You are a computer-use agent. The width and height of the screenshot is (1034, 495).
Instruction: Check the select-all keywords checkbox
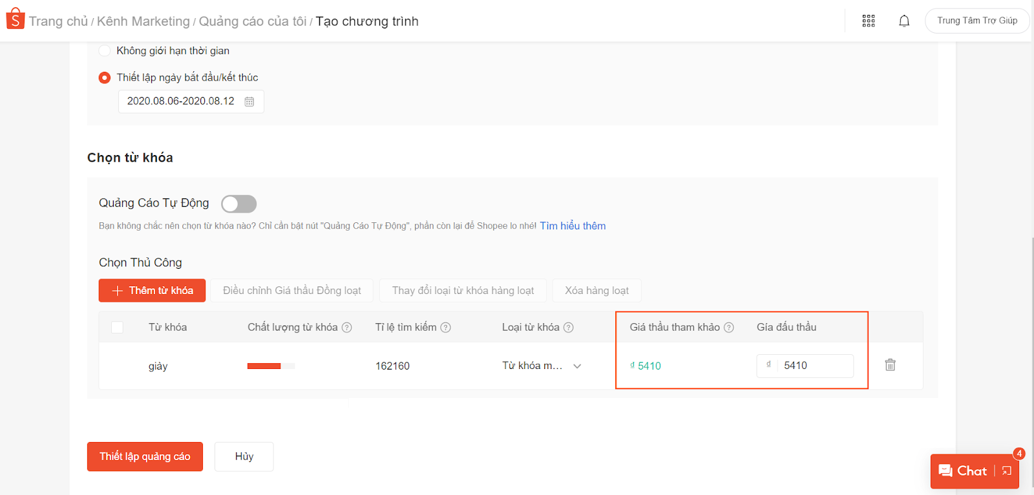(117, 328)
